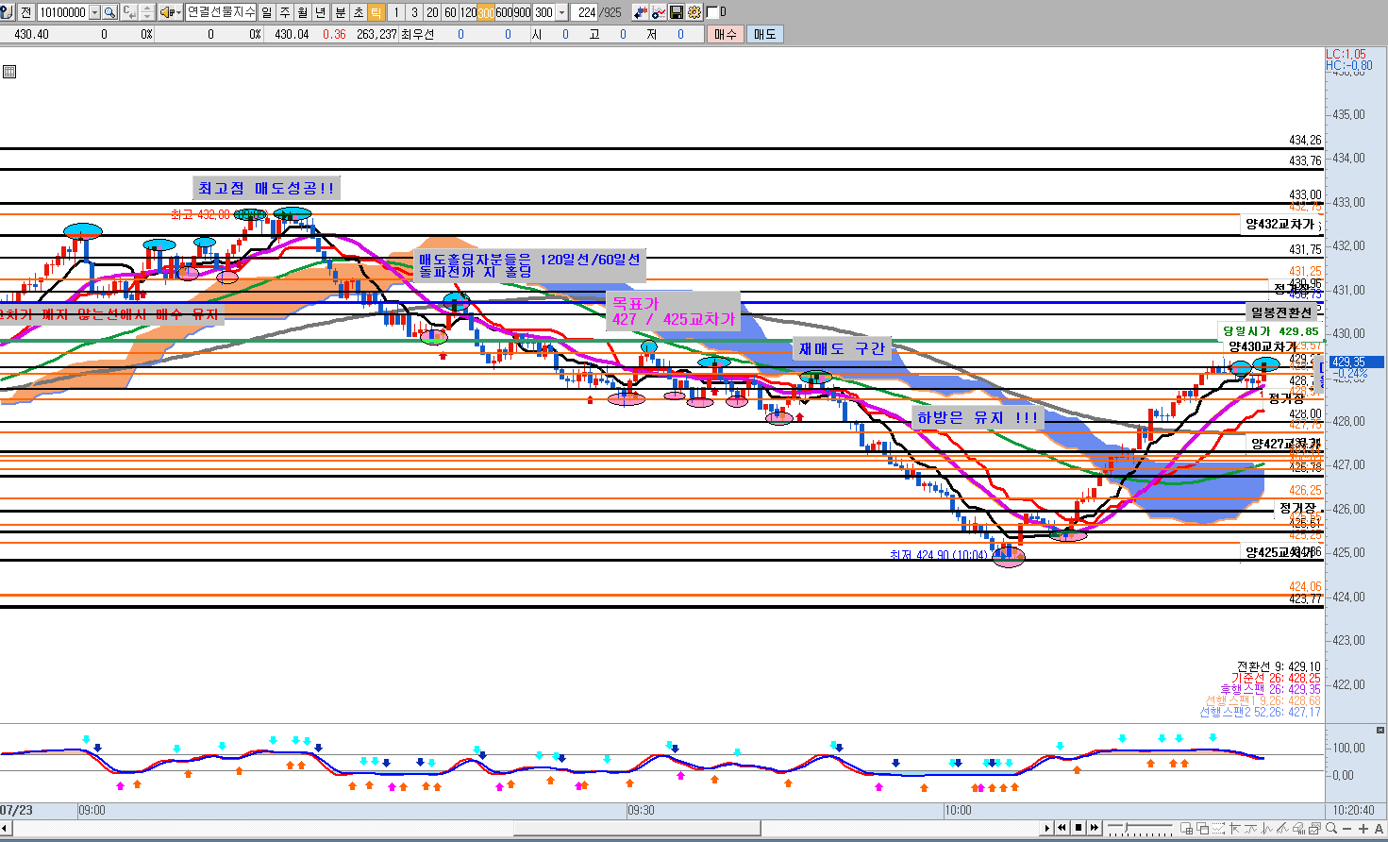Image resolution: width=1388 pixels, height=842 pixels.
Task: Switch to monthly (월) period
Action: (302, 12)
